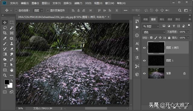Open the 滤色 blend mode dropdown
The height and width of the screenshot is (111, 193).
click(x=154, y=32)
